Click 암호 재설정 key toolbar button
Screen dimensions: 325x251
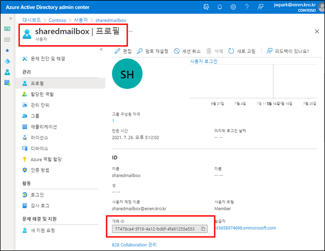click(x=153, y=51)
